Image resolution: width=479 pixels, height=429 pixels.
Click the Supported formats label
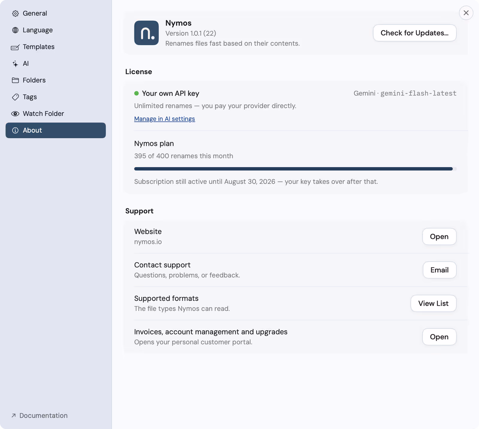(x=166, y=298)
